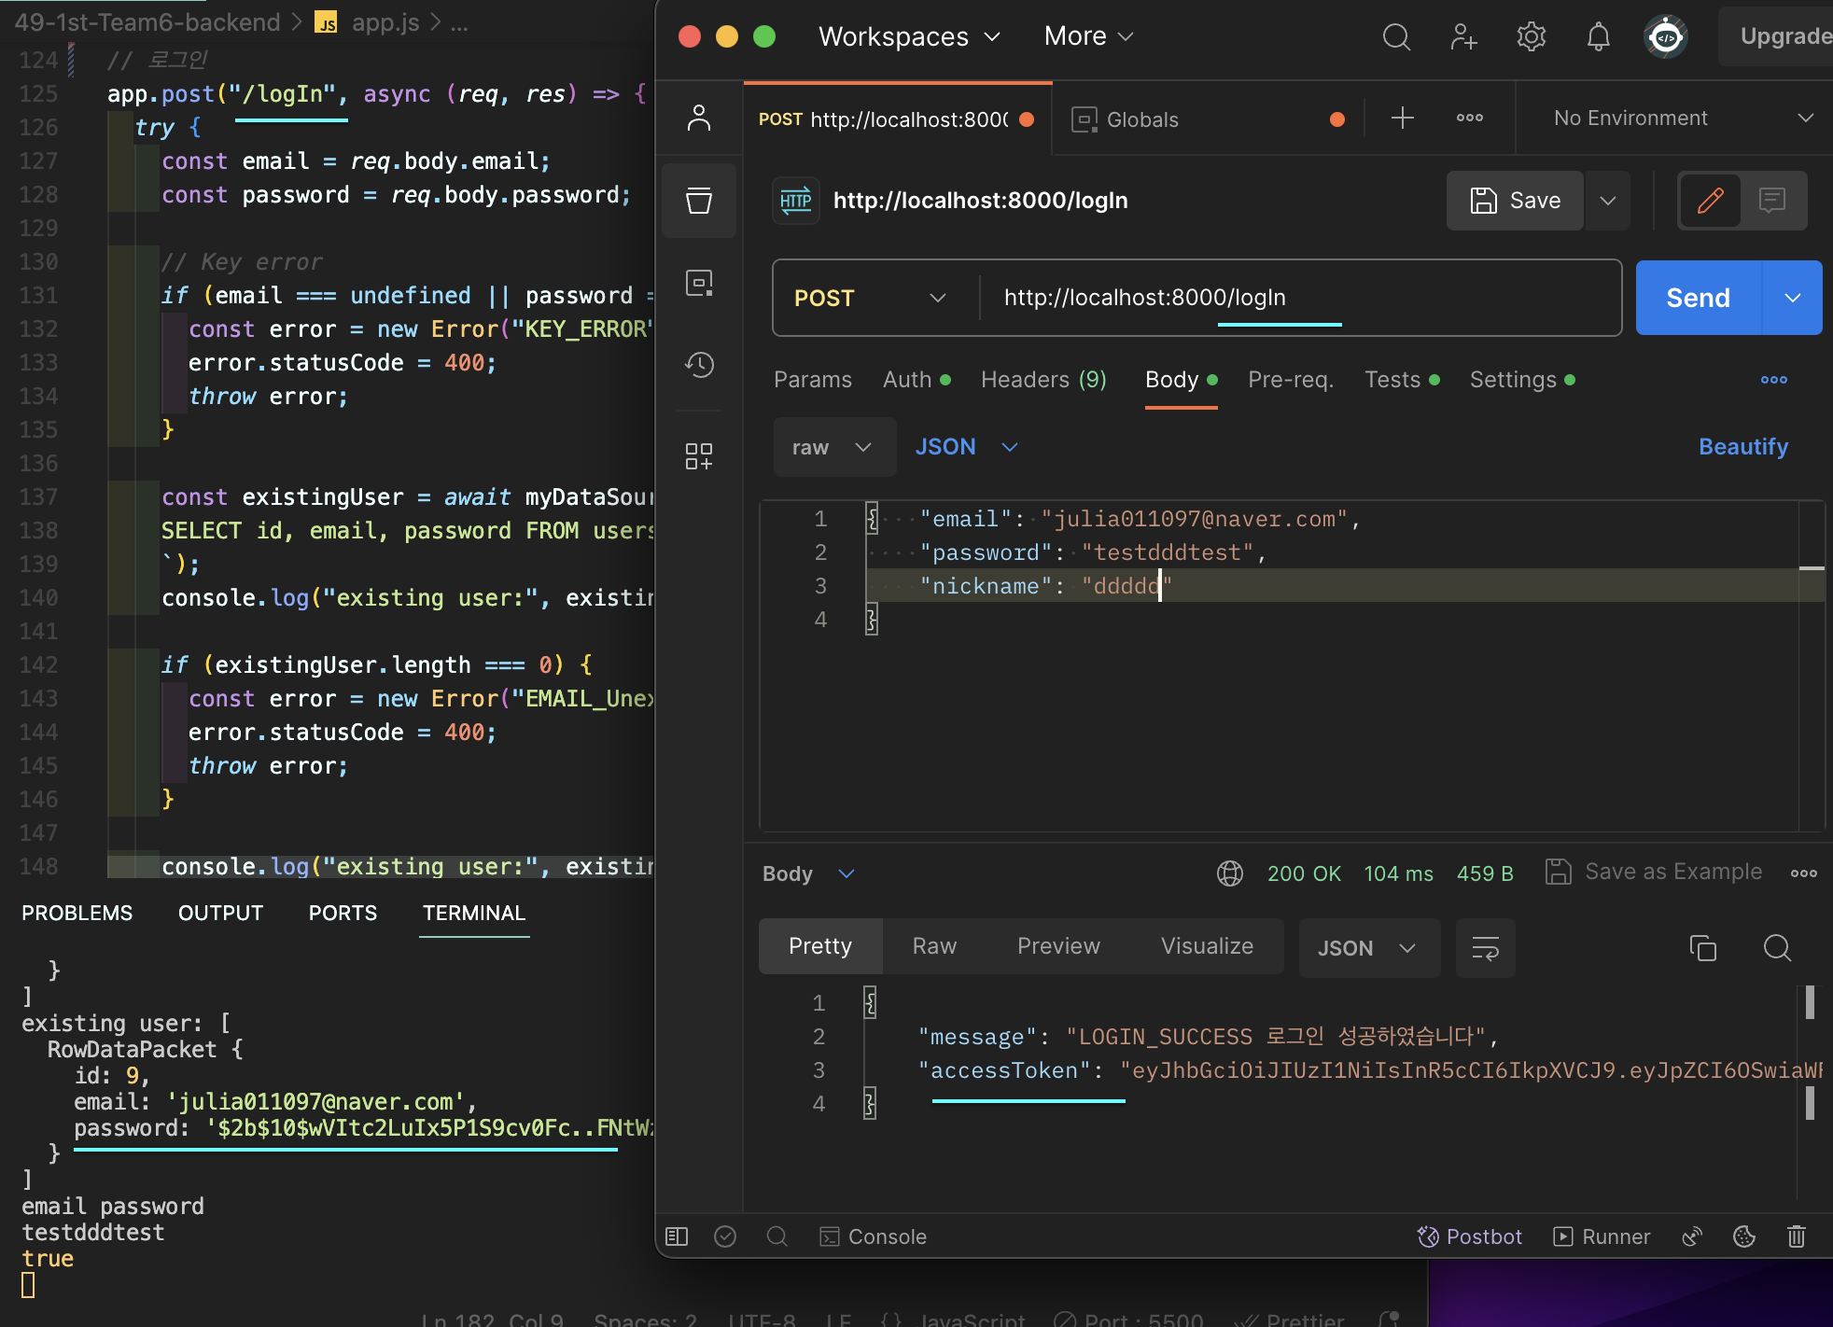Click Beautify link
The width and height of the screenshot is (1833, 1327).
[x=1742, y=447]
